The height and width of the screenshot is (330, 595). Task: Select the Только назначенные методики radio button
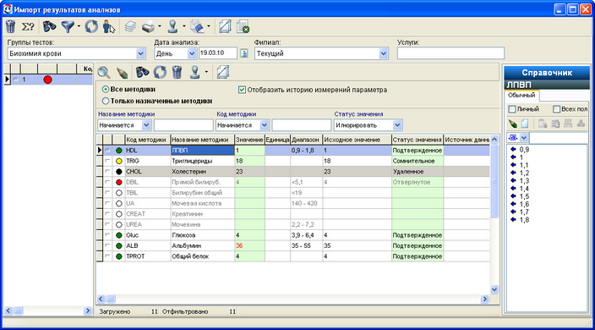[x=106, y=101]
